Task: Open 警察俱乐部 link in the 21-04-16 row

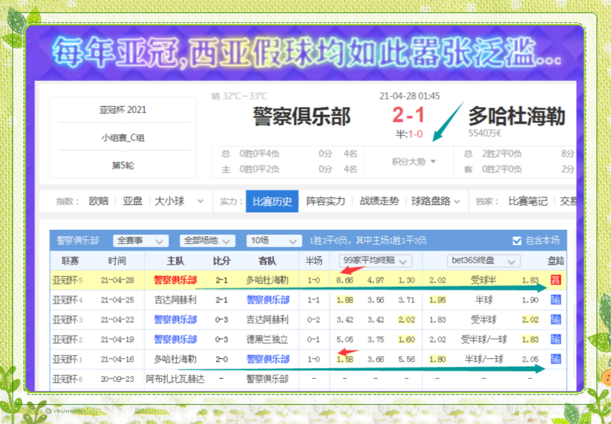Action: point(268,359)
